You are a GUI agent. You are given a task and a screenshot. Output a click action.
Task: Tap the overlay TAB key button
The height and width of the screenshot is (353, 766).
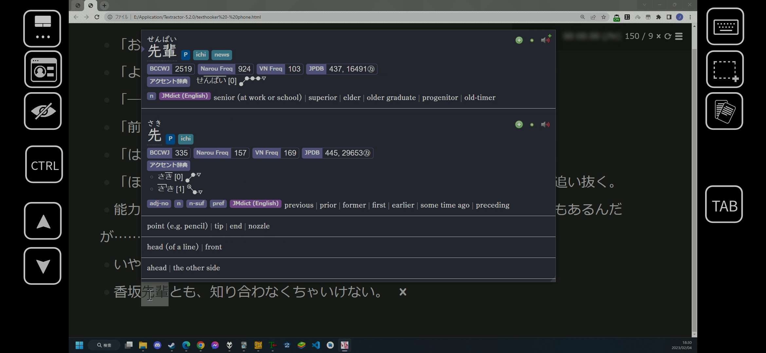pos(724,204)
